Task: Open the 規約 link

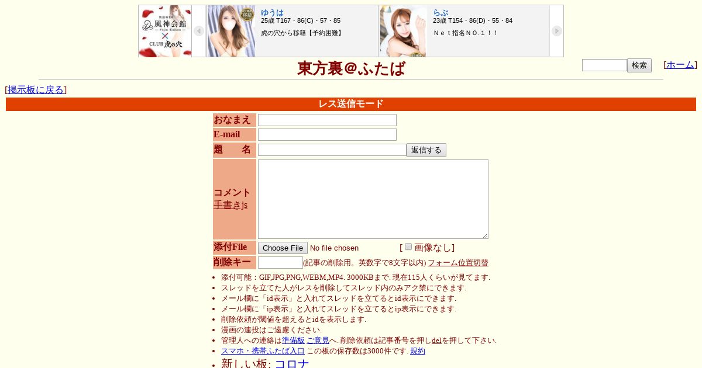Action: coord(418,351)
